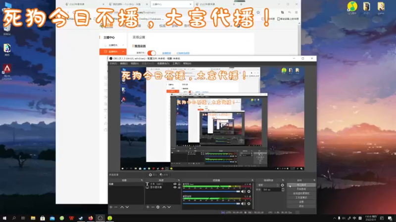This screenshot has width=396, height=222.
Task: Mute the microphone audio with the speaker icon
Action: coord(243,191)
